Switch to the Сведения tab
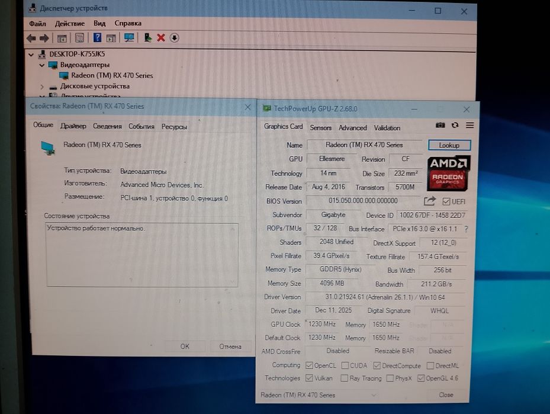550x414 pixels. [107, 126]
